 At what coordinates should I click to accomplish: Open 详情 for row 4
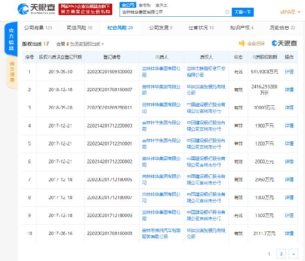pos(289,126)
